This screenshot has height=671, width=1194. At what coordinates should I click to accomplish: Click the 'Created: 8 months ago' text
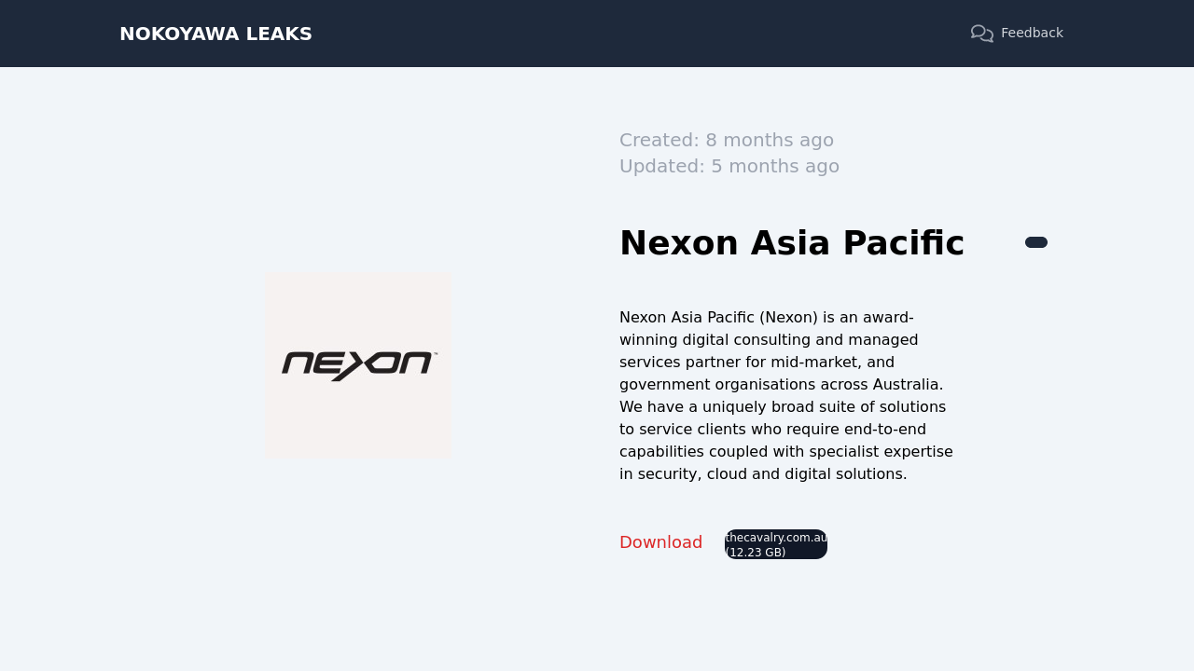tap(727, 140)
